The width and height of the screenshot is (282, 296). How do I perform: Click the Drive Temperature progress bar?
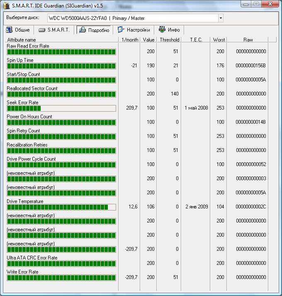pos(61,207)
